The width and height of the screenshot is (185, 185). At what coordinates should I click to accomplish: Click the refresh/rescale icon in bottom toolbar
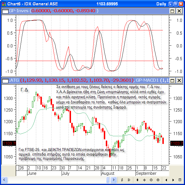pyautogui.click(x=122, y=180)
